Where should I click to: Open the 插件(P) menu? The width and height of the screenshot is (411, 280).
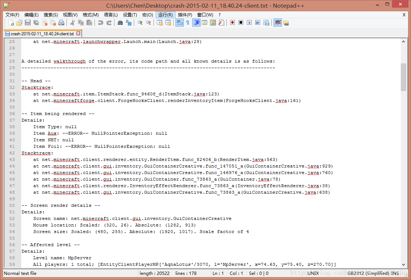click(185, 15)
